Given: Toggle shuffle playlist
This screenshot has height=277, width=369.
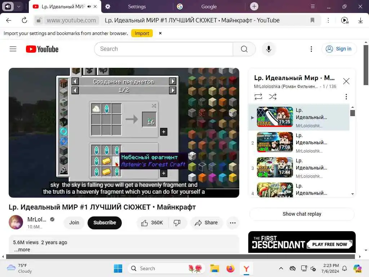Looking at the screenshot, I should pyautogui.click(x=272, y=97).
